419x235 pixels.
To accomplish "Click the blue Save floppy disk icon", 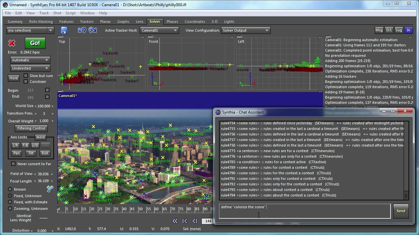I will click(64, 30).
